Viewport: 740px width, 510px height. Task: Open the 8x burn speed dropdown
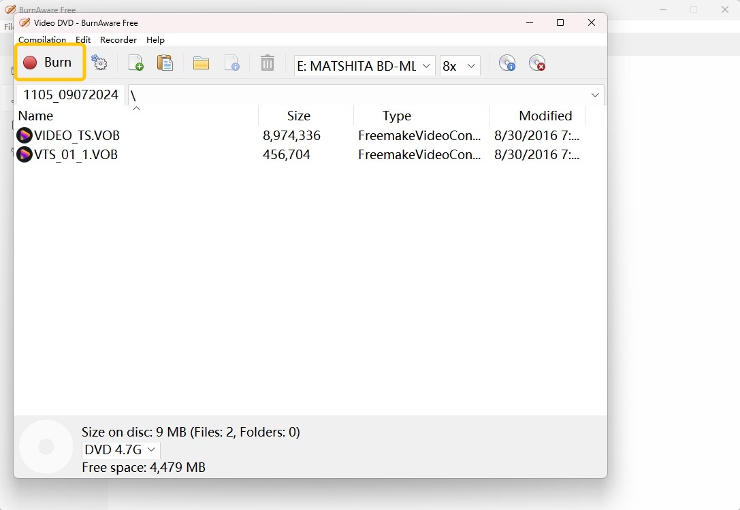coord(470,66)
